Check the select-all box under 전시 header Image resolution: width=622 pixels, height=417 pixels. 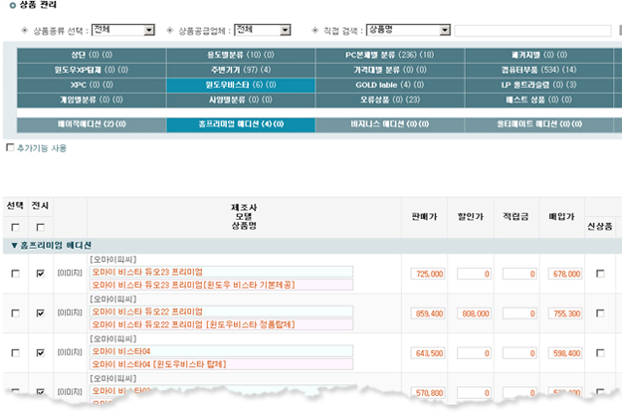coord(40,227)
